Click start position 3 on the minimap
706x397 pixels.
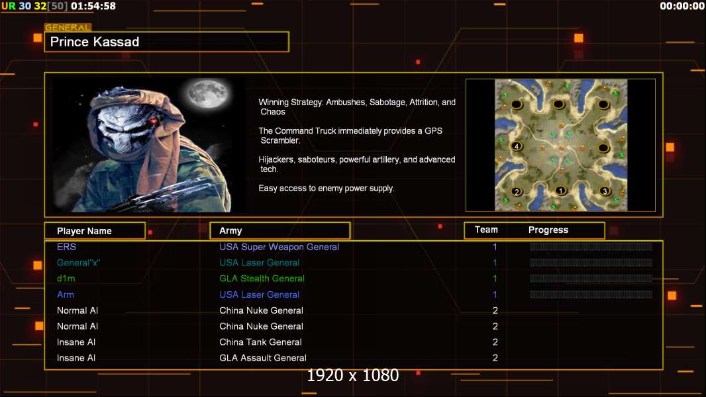pos(604,191)
